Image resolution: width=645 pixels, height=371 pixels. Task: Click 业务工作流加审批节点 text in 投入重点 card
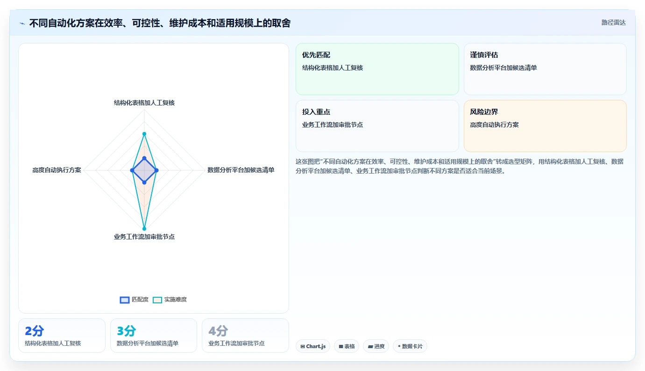(x=333, y=125)
